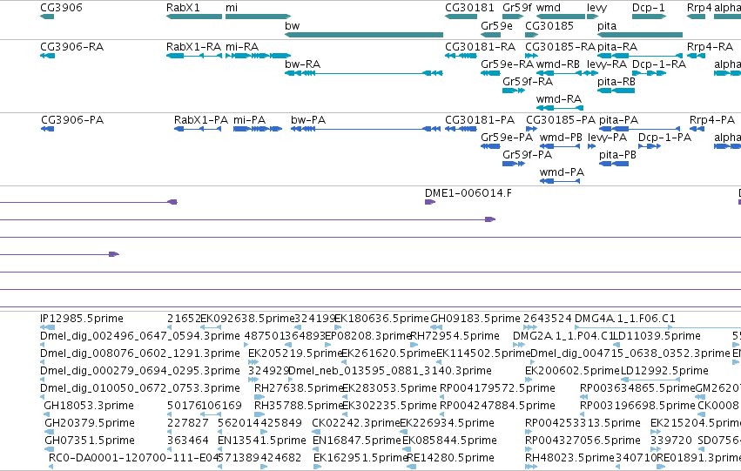741x471 pixels.
Task: Select the Gr59f gene label
Action: 517,8
